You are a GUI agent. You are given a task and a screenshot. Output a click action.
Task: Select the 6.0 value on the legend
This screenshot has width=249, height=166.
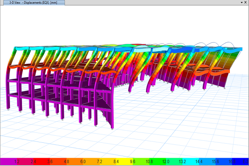(x=83, y=161)
